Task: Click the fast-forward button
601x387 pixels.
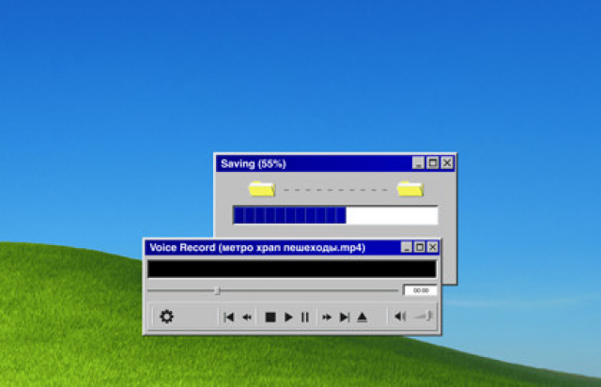Action: coord(327,317)
